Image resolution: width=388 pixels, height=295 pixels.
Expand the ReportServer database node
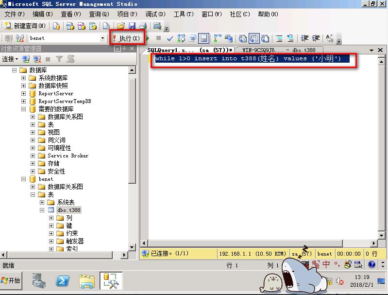tap(23, 93)
